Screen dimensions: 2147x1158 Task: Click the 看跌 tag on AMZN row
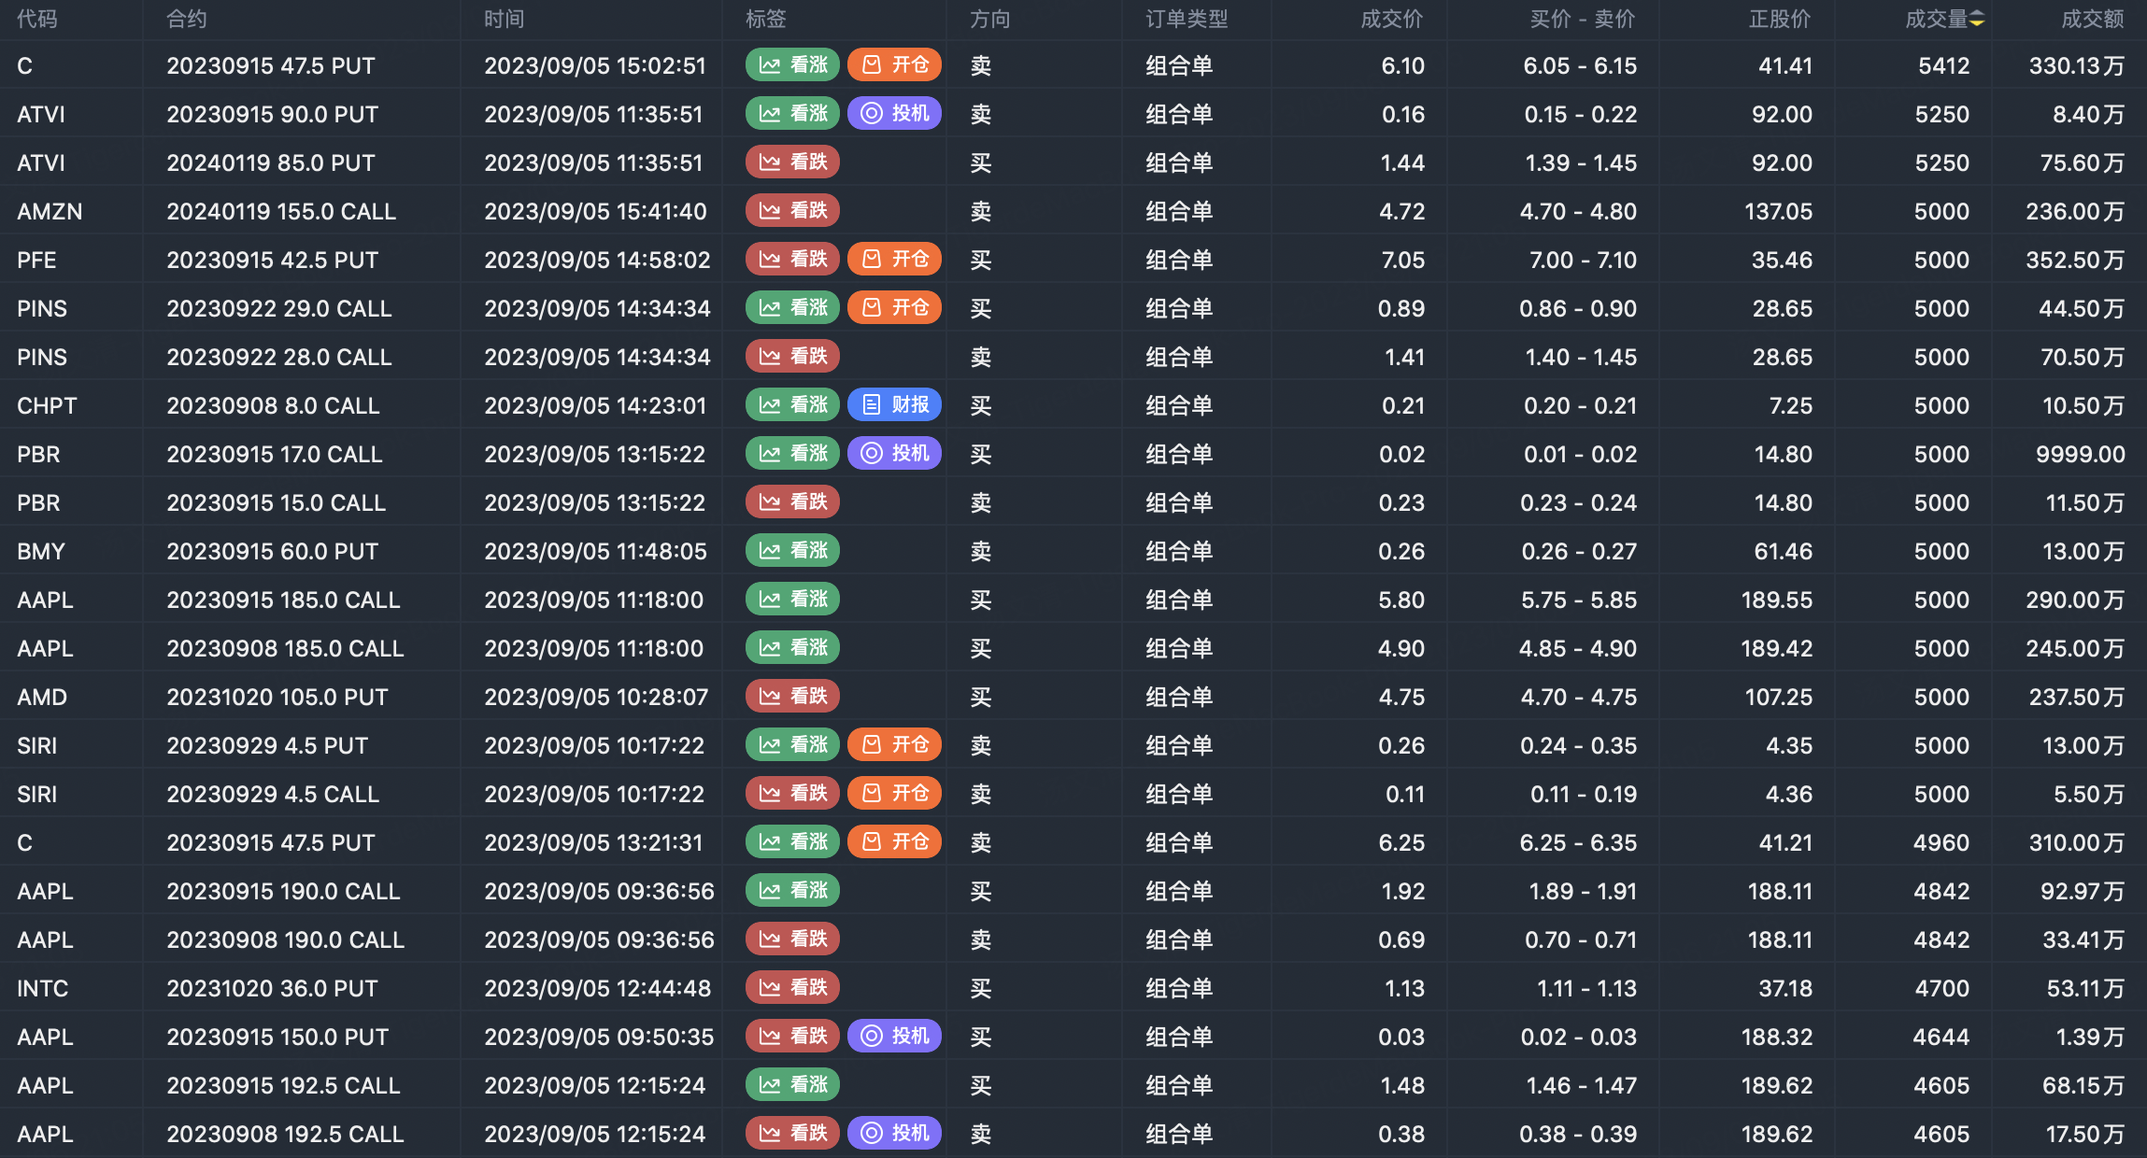792,211
